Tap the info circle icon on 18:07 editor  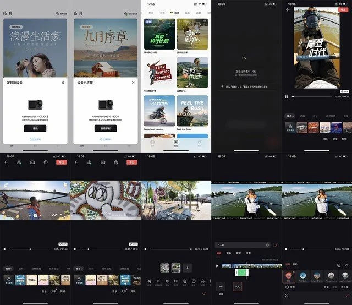46,162
